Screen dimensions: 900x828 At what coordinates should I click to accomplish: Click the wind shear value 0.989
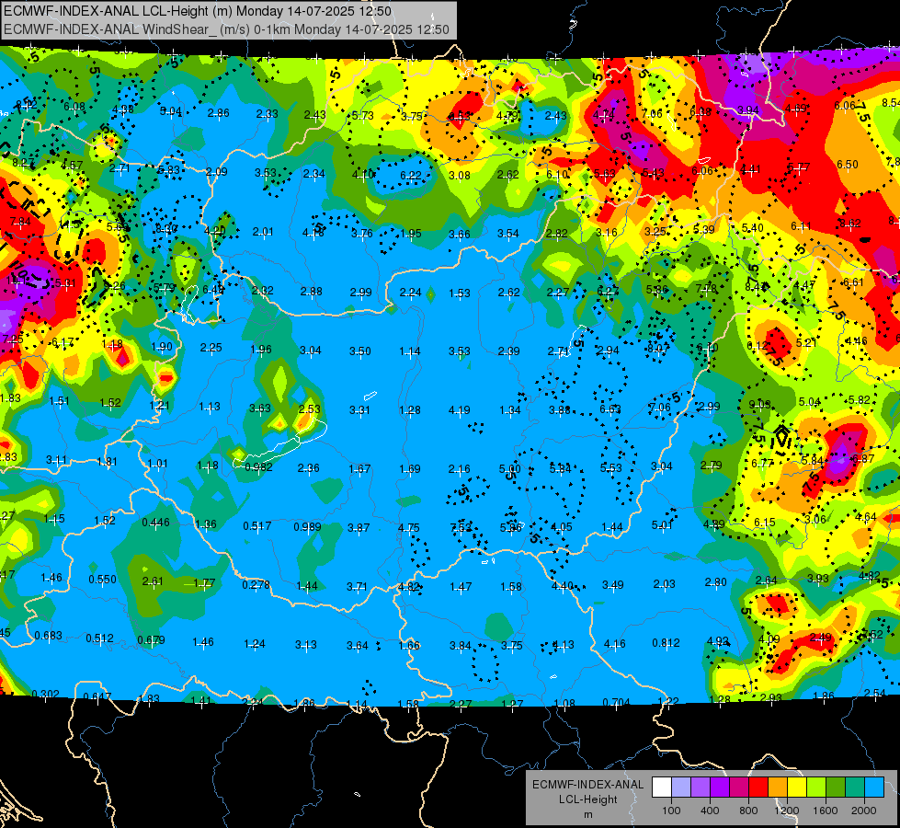pos(308,527)
